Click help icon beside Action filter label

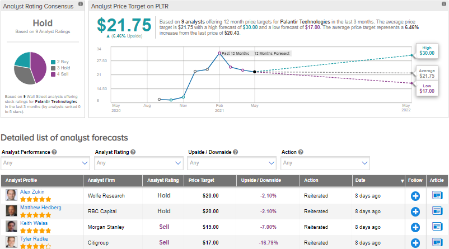301,152
